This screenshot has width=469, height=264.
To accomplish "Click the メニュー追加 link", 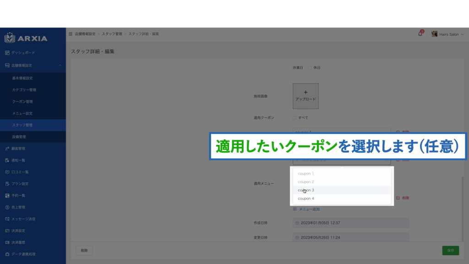I will (x=309, y=209).
